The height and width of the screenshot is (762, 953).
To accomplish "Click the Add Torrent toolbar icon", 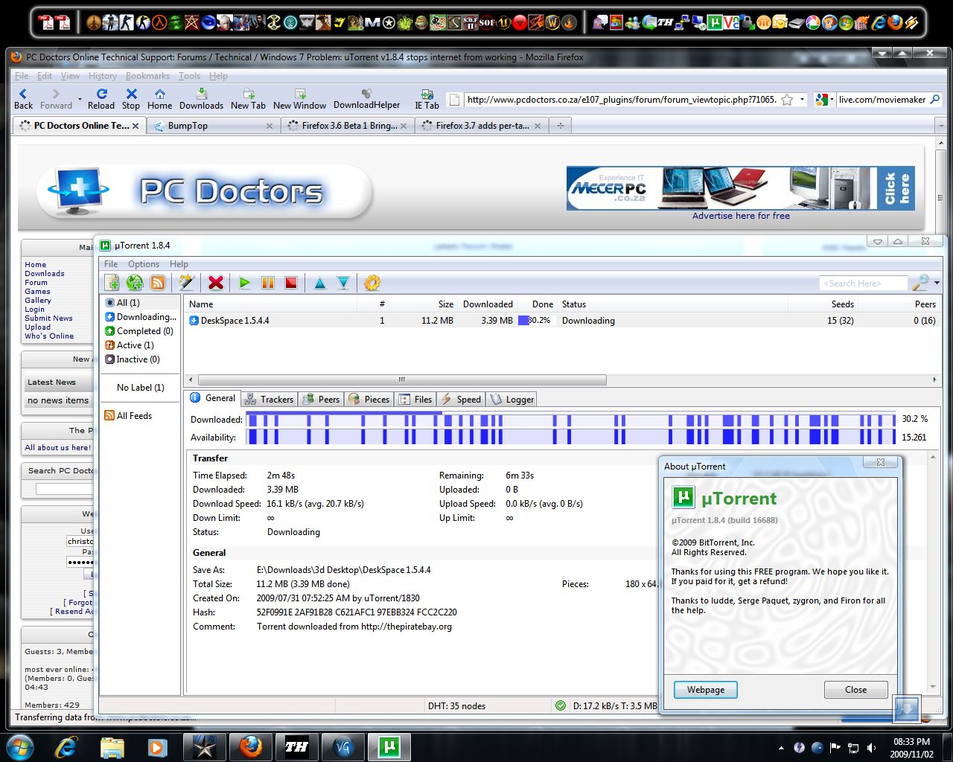I will tap(112, 283).
